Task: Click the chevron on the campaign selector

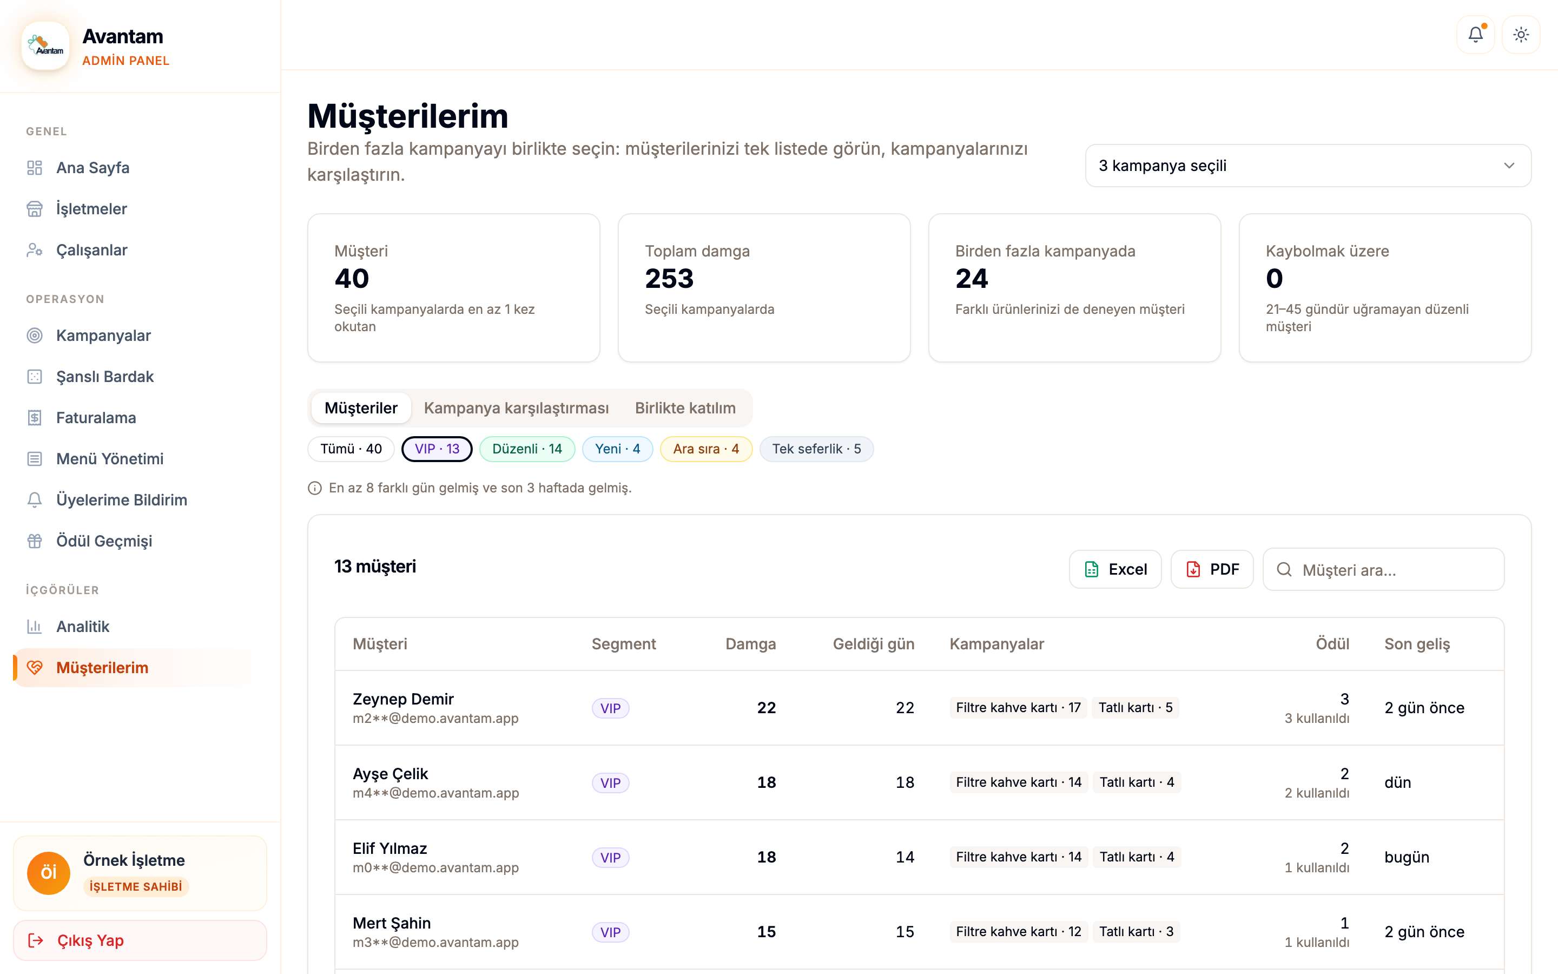Action: [x=1509, y=166]
